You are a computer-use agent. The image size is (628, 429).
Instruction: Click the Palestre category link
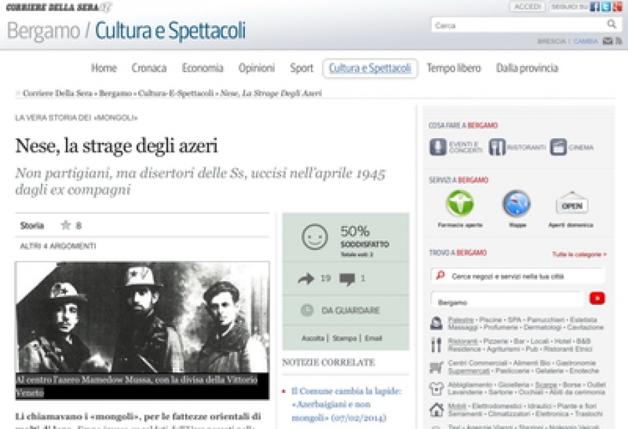click(x=461, y=320)
